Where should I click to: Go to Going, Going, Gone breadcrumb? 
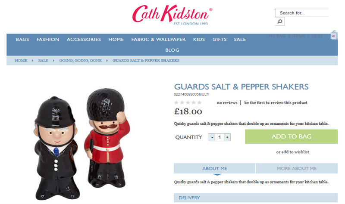80,61
